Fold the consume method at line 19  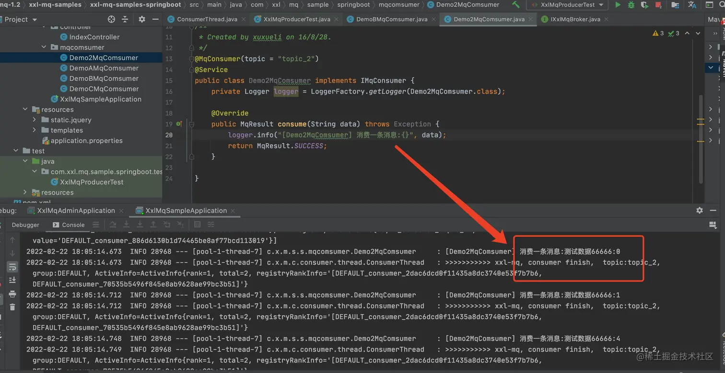(191, 124)
